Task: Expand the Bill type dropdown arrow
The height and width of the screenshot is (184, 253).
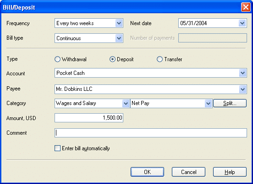Action: [x=119, y=38]
